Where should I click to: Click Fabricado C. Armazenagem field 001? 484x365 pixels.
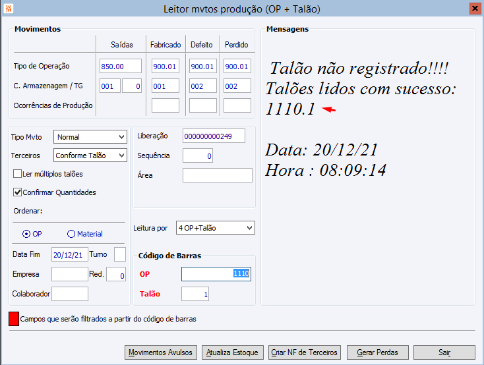point(165,86)
